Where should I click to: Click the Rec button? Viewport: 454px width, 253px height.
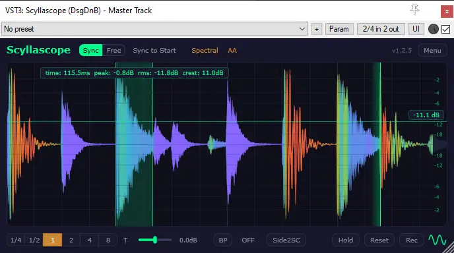(412, 240)
